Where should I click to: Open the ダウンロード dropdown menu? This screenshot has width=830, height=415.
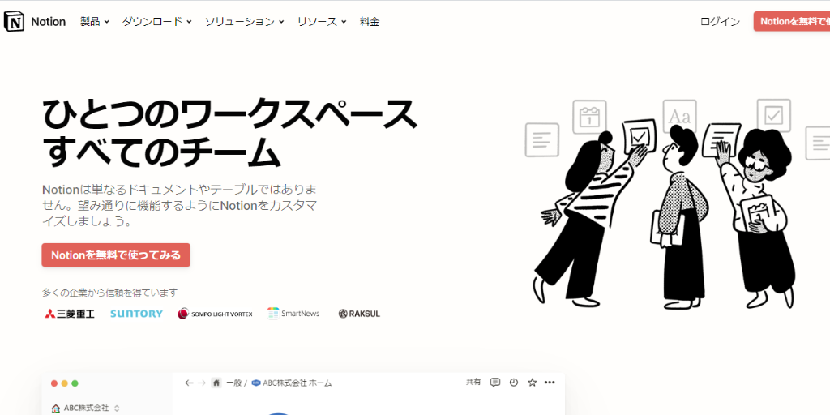[157, 22]
